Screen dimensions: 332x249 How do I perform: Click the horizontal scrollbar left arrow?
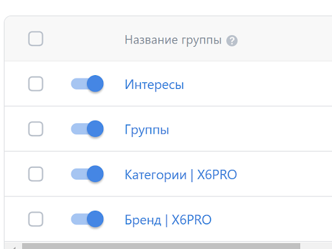coord(14,247)
